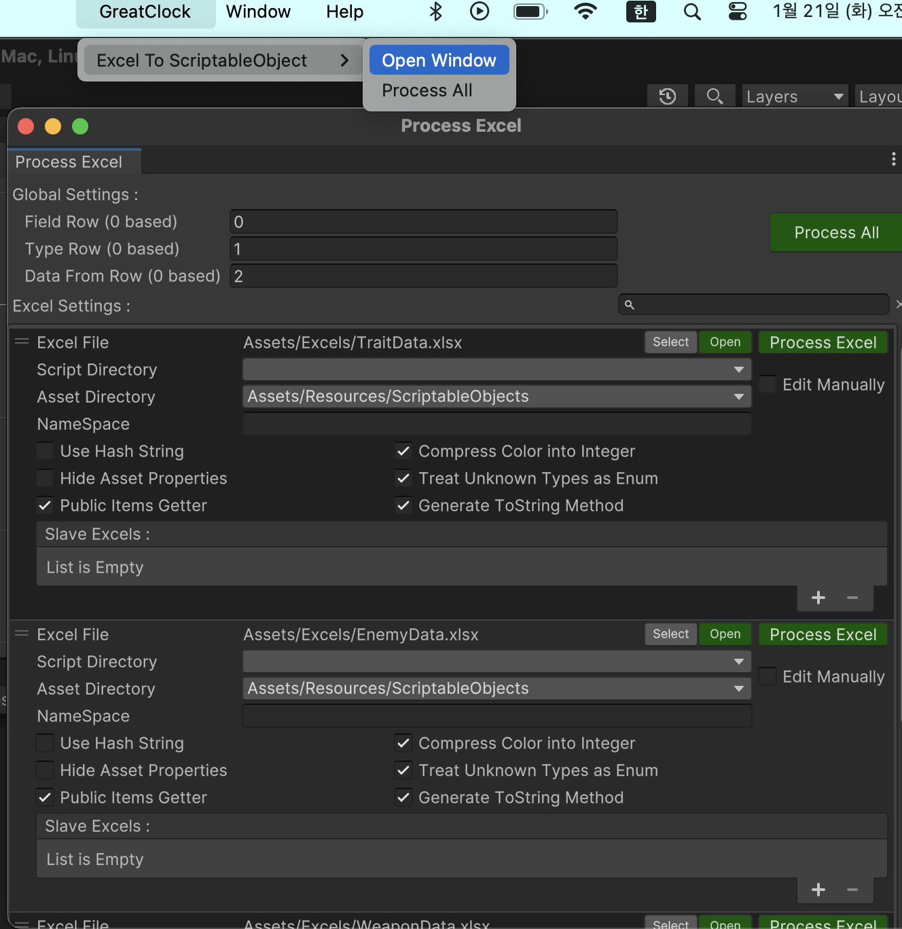Open the search magnifier icon near Layers
This screenshot has width=902, height=929.
point(715,96)
